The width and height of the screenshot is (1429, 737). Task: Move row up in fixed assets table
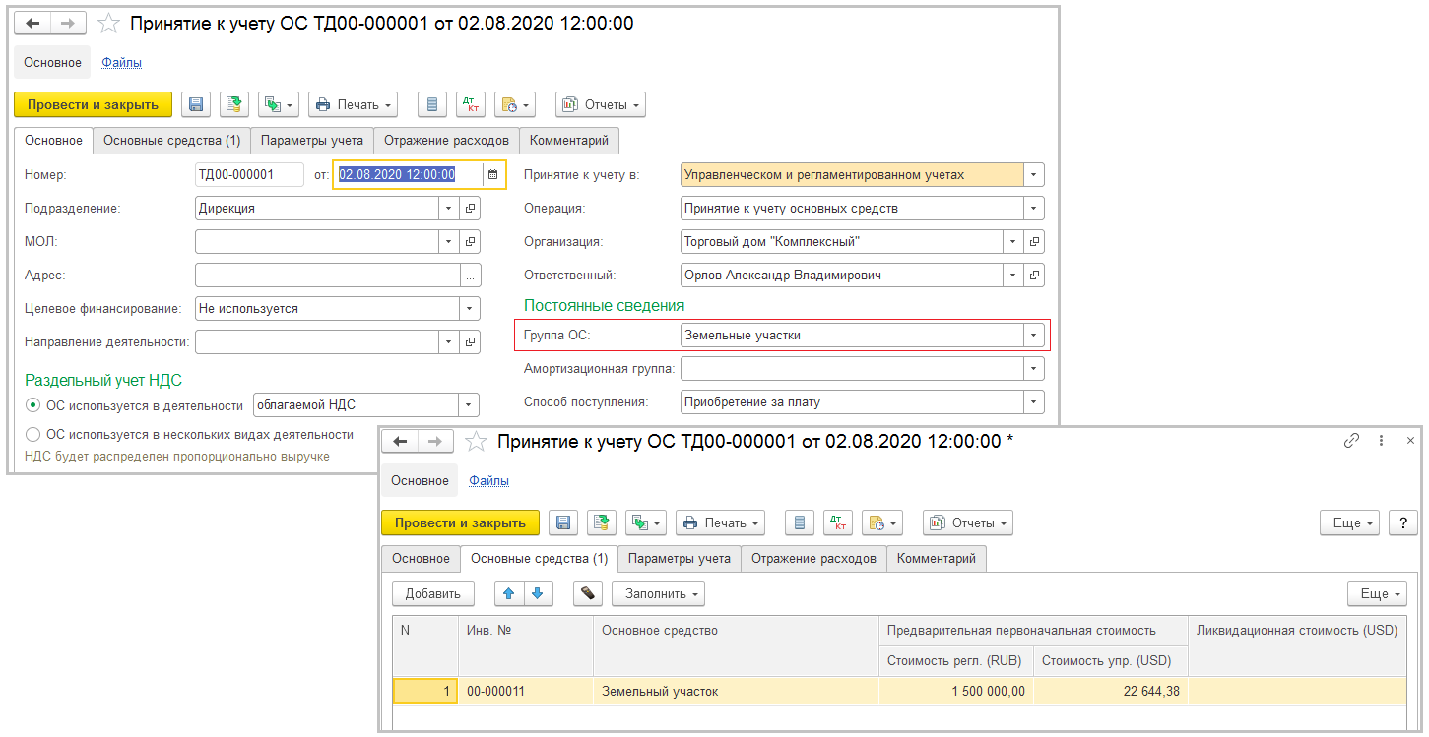click(509, 593)
